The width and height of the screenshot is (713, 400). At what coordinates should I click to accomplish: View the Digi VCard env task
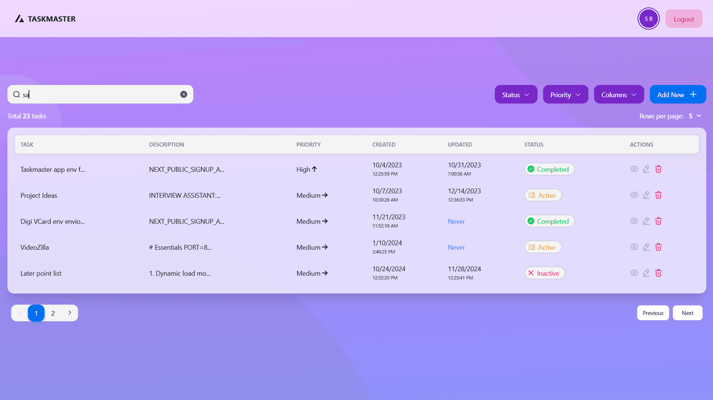click(634, 221)
